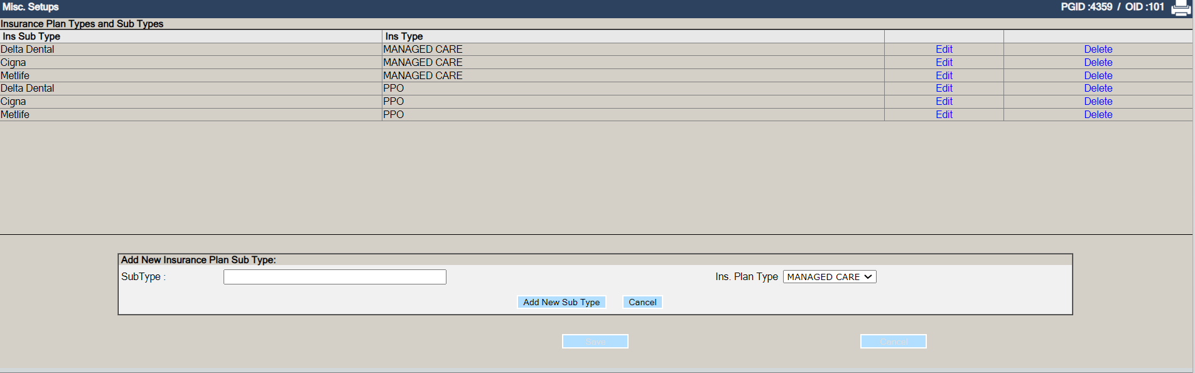
Task: Edit the Cigna PPO row
Action: pyautogui.click(x=944, y=101)
